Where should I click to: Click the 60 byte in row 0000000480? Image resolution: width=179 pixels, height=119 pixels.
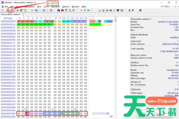coord(68,114)
